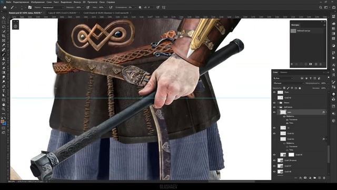337x190 pixels.
Task: Select the Eyedropper tool
Action: [x=4, y=45]
